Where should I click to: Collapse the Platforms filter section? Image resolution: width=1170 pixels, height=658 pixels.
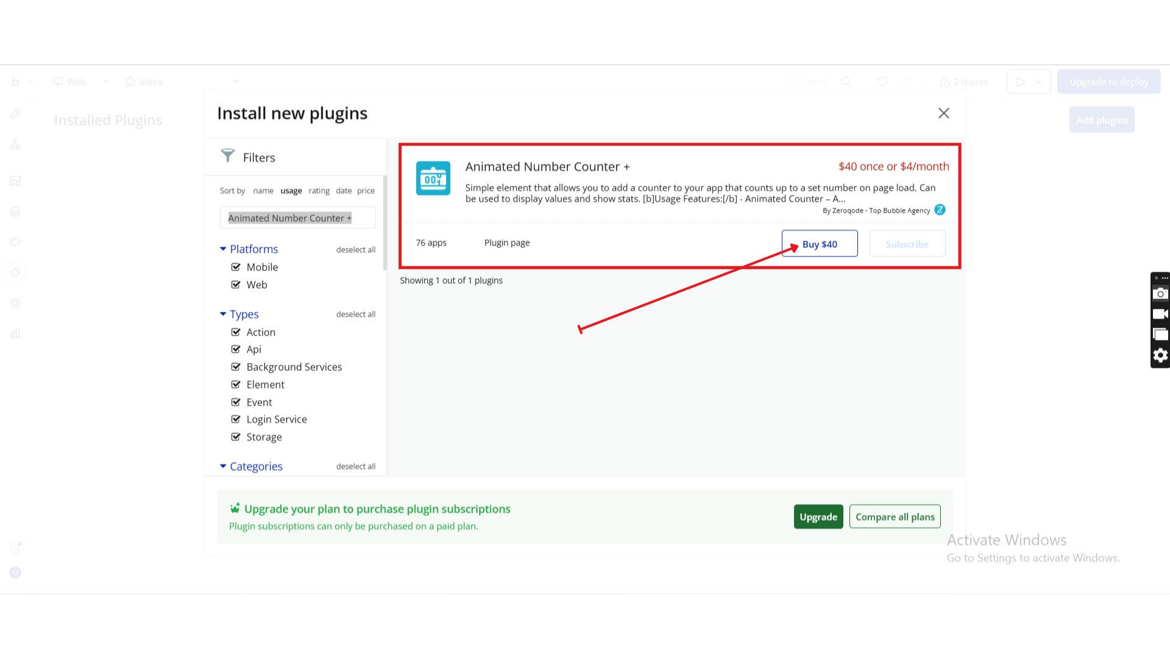(223, 249)
